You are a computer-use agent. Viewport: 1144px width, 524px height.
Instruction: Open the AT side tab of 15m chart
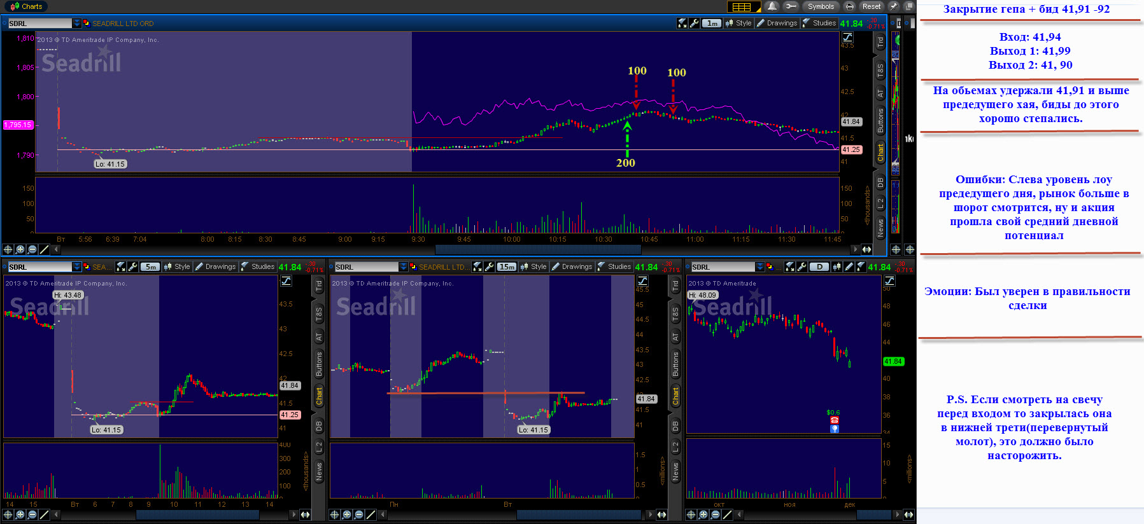675,337
